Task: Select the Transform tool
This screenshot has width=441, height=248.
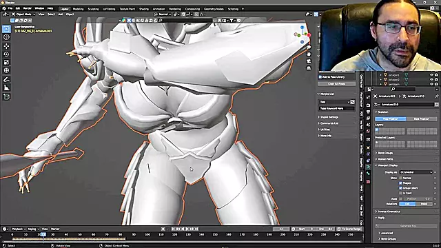Action: 6,70
